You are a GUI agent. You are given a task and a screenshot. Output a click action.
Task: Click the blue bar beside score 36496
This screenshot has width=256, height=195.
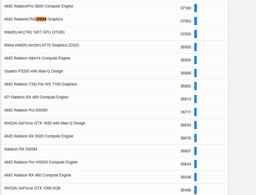[x=196, y=190]
